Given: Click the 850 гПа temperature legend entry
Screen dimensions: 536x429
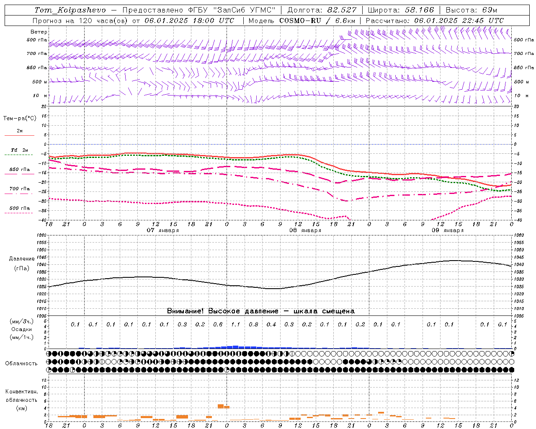Looking at the screenshot, I should (x=20, y=170).
